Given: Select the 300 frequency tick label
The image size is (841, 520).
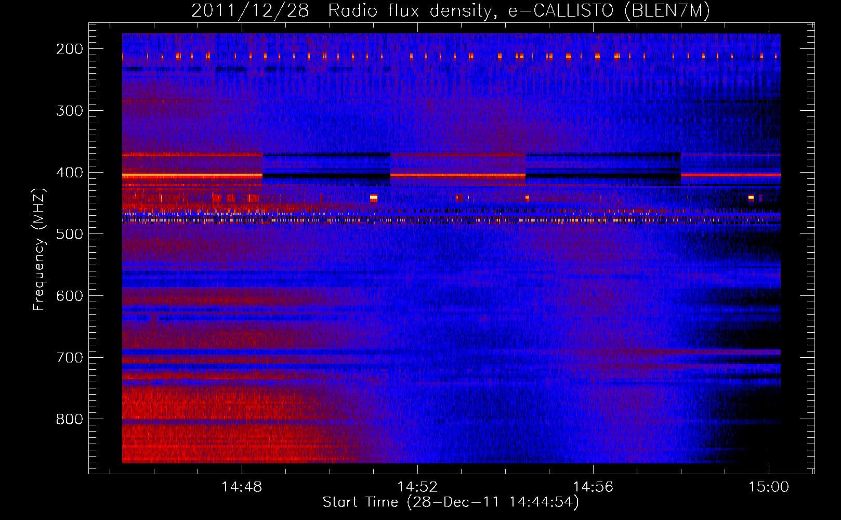Looking at the screenshot, I should pos(70,111).
